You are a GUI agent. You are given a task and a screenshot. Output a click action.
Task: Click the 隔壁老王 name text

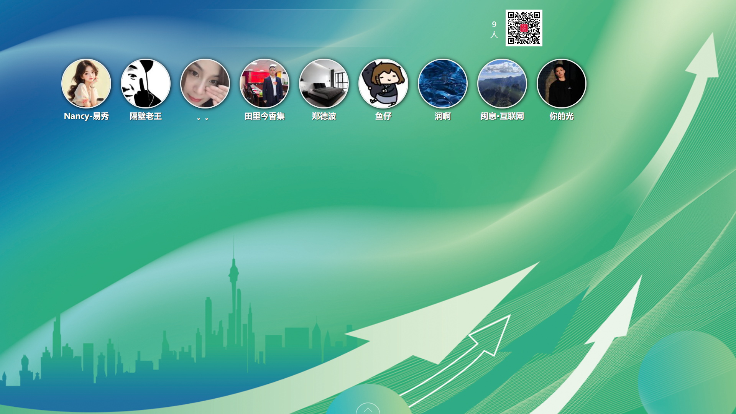[146, 116]
